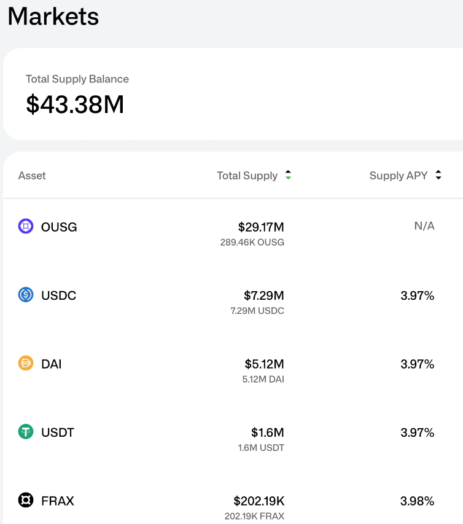Sort by the Supply APY column header

point(399,176)
